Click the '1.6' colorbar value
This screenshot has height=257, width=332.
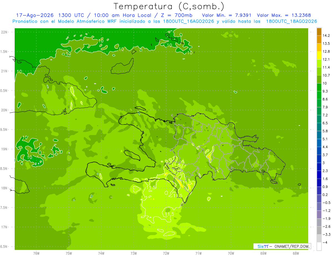coord(325,179)
